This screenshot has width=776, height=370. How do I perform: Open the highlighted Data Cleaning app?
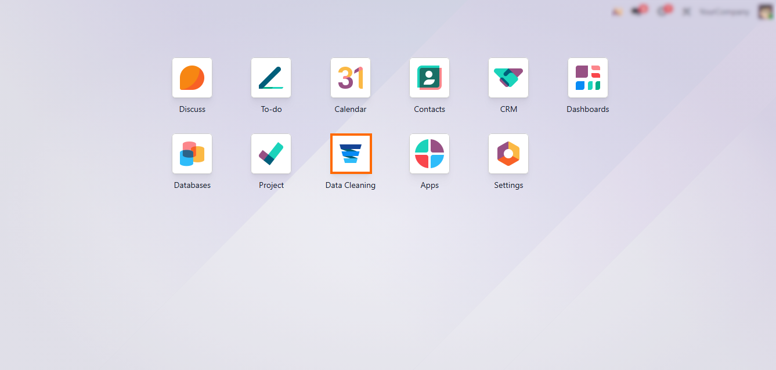(351, 154)
